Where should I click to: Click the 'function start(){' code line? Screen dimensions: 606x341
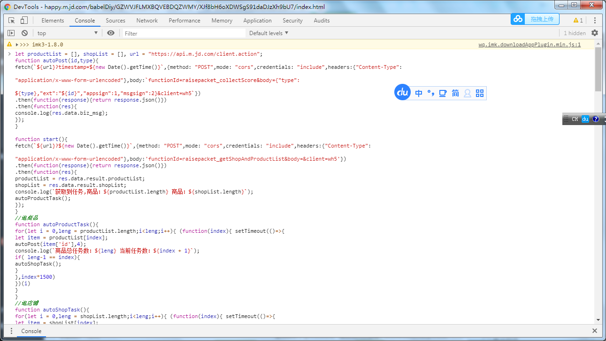click(41, 139)
